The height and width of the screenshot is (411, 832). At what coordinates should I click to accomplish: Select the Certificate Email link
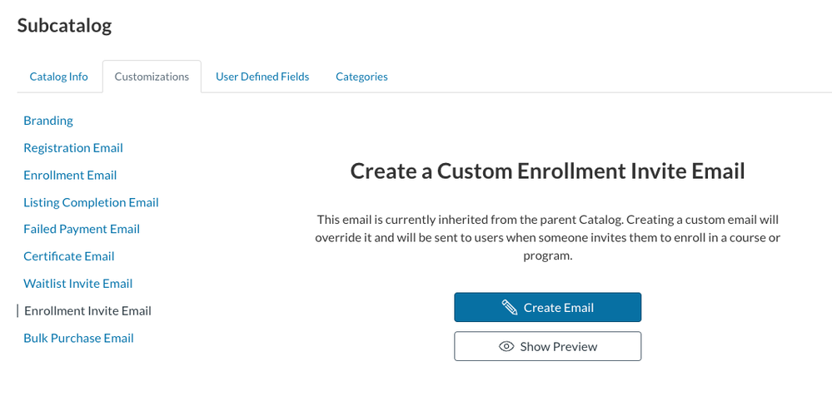click(69, 256)
